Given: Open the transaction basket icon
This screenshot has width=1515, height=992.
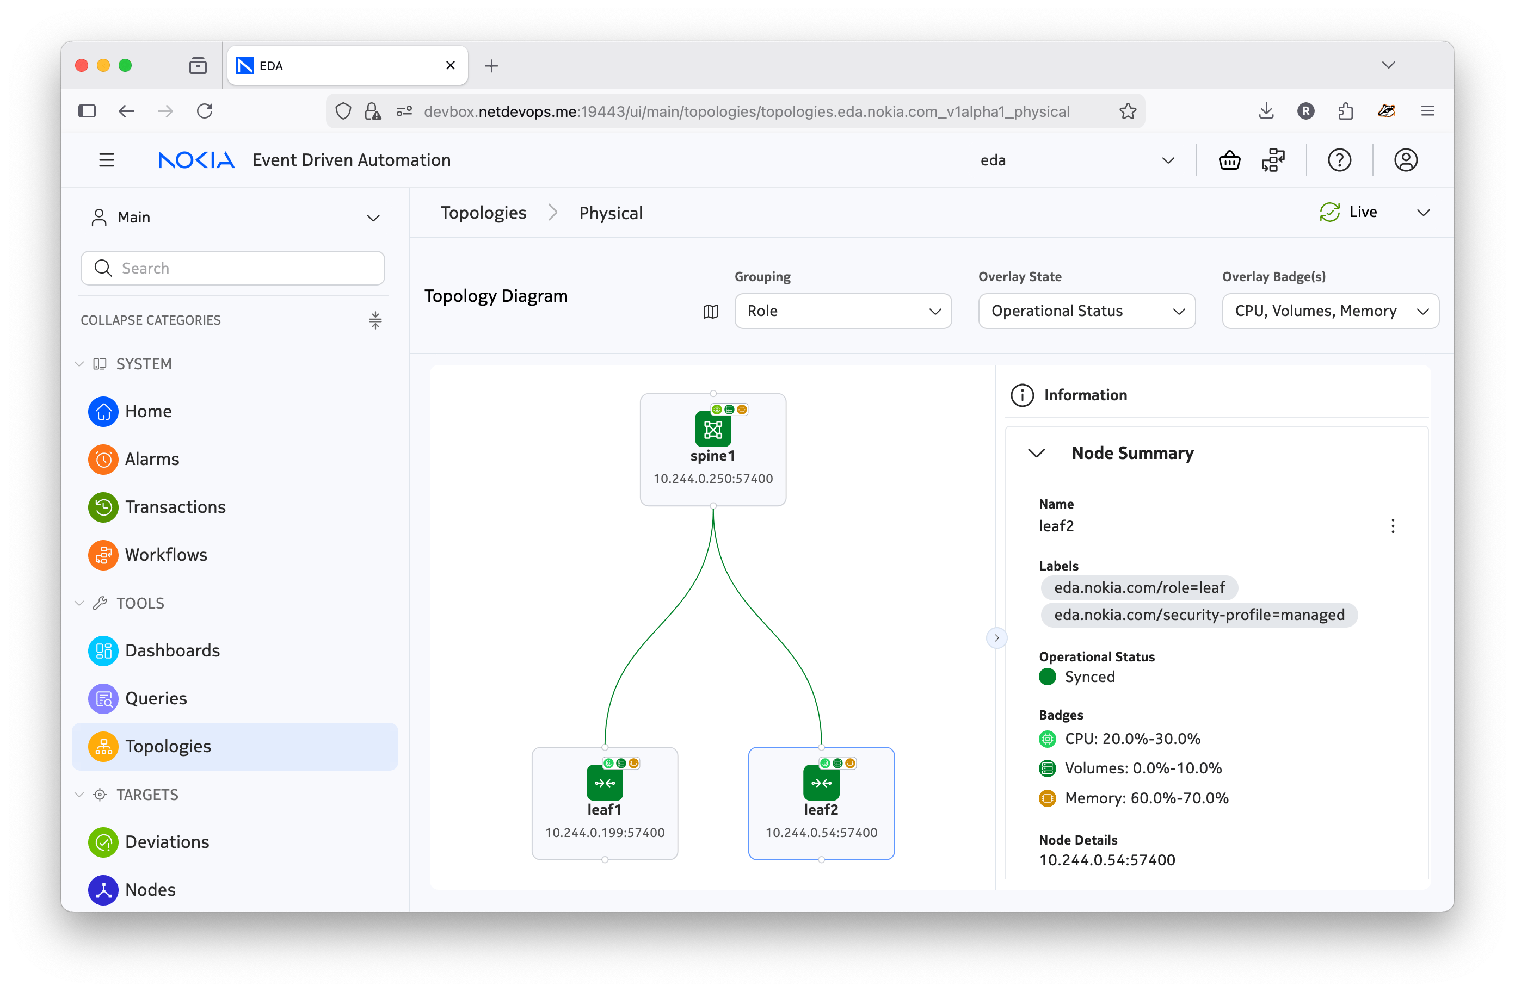Looking at the screenshot, I should tap(1229, 160).
